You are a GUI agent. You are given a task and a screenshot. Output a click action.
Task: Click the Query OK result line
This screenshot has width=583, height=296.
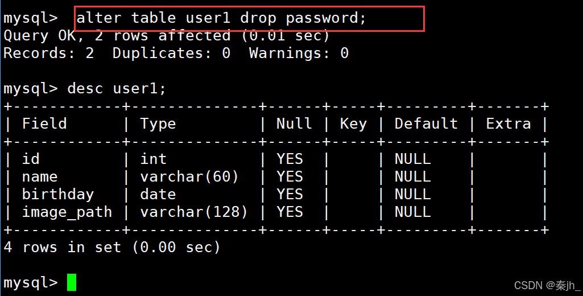point(167,36)
